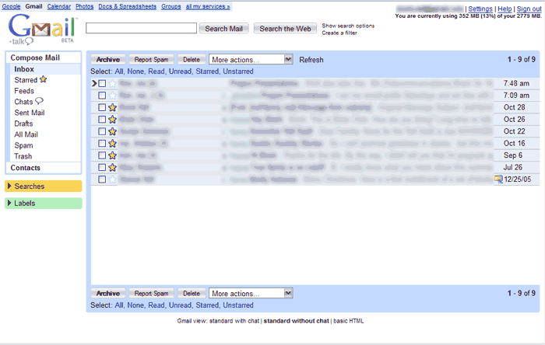545x345 pixels.
Task: Click the top Archive button
Action: tap(108, 60)
